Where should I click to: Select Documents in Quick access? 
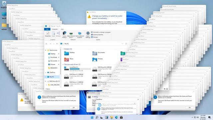click(53, 61)
